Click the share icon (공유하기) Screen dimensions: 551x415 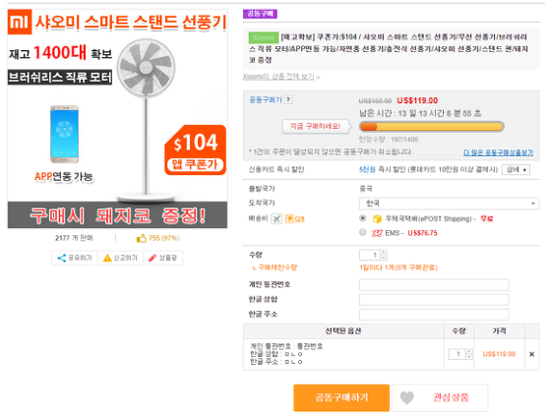61,258
